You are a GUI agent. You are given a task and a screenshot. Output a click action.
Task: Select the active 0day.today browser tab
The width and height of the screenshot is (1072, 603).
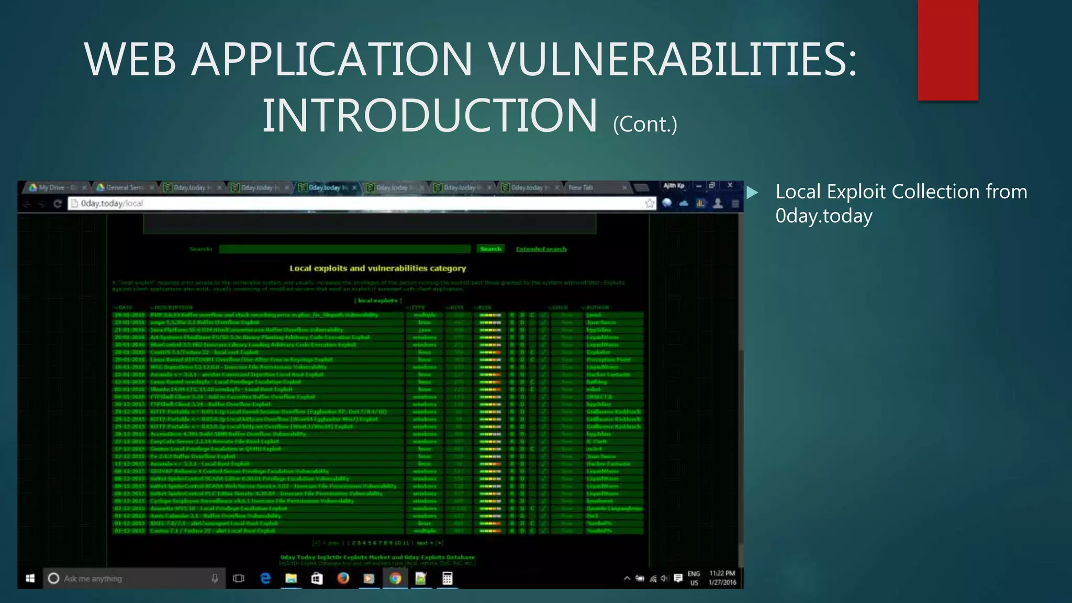pyautogui.click(x=327, y=187)
